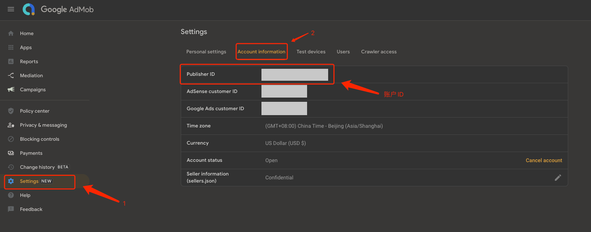591x232 pixels.
Task: Click the Google AdMob logo
Action: [58, 9]
